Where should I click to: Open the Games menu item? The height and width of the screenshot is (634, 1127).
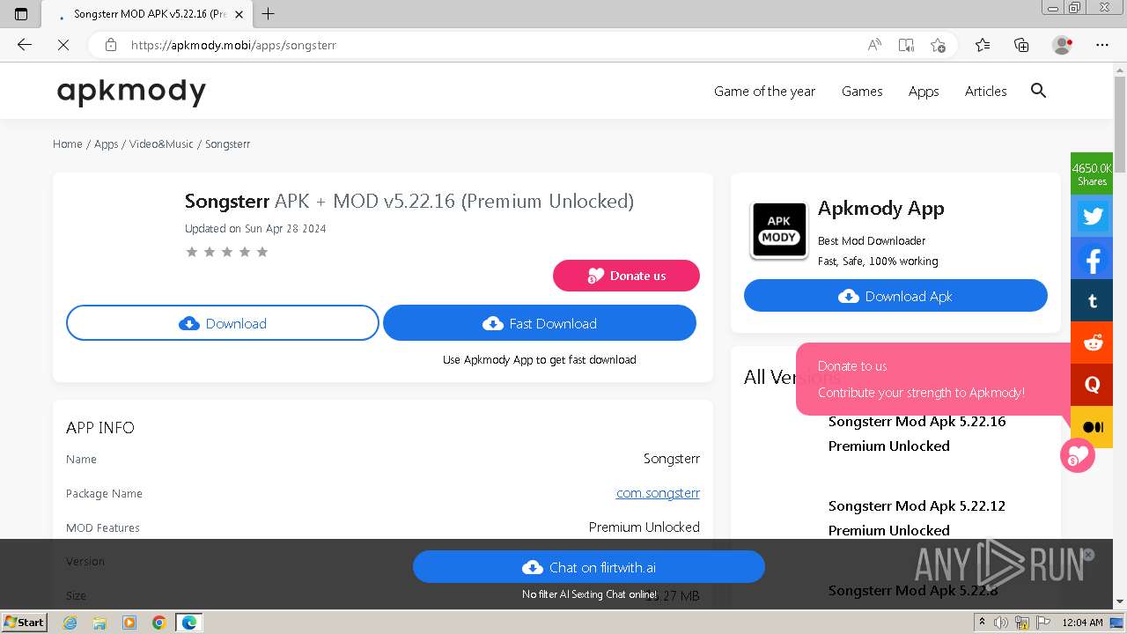point(862,91)
